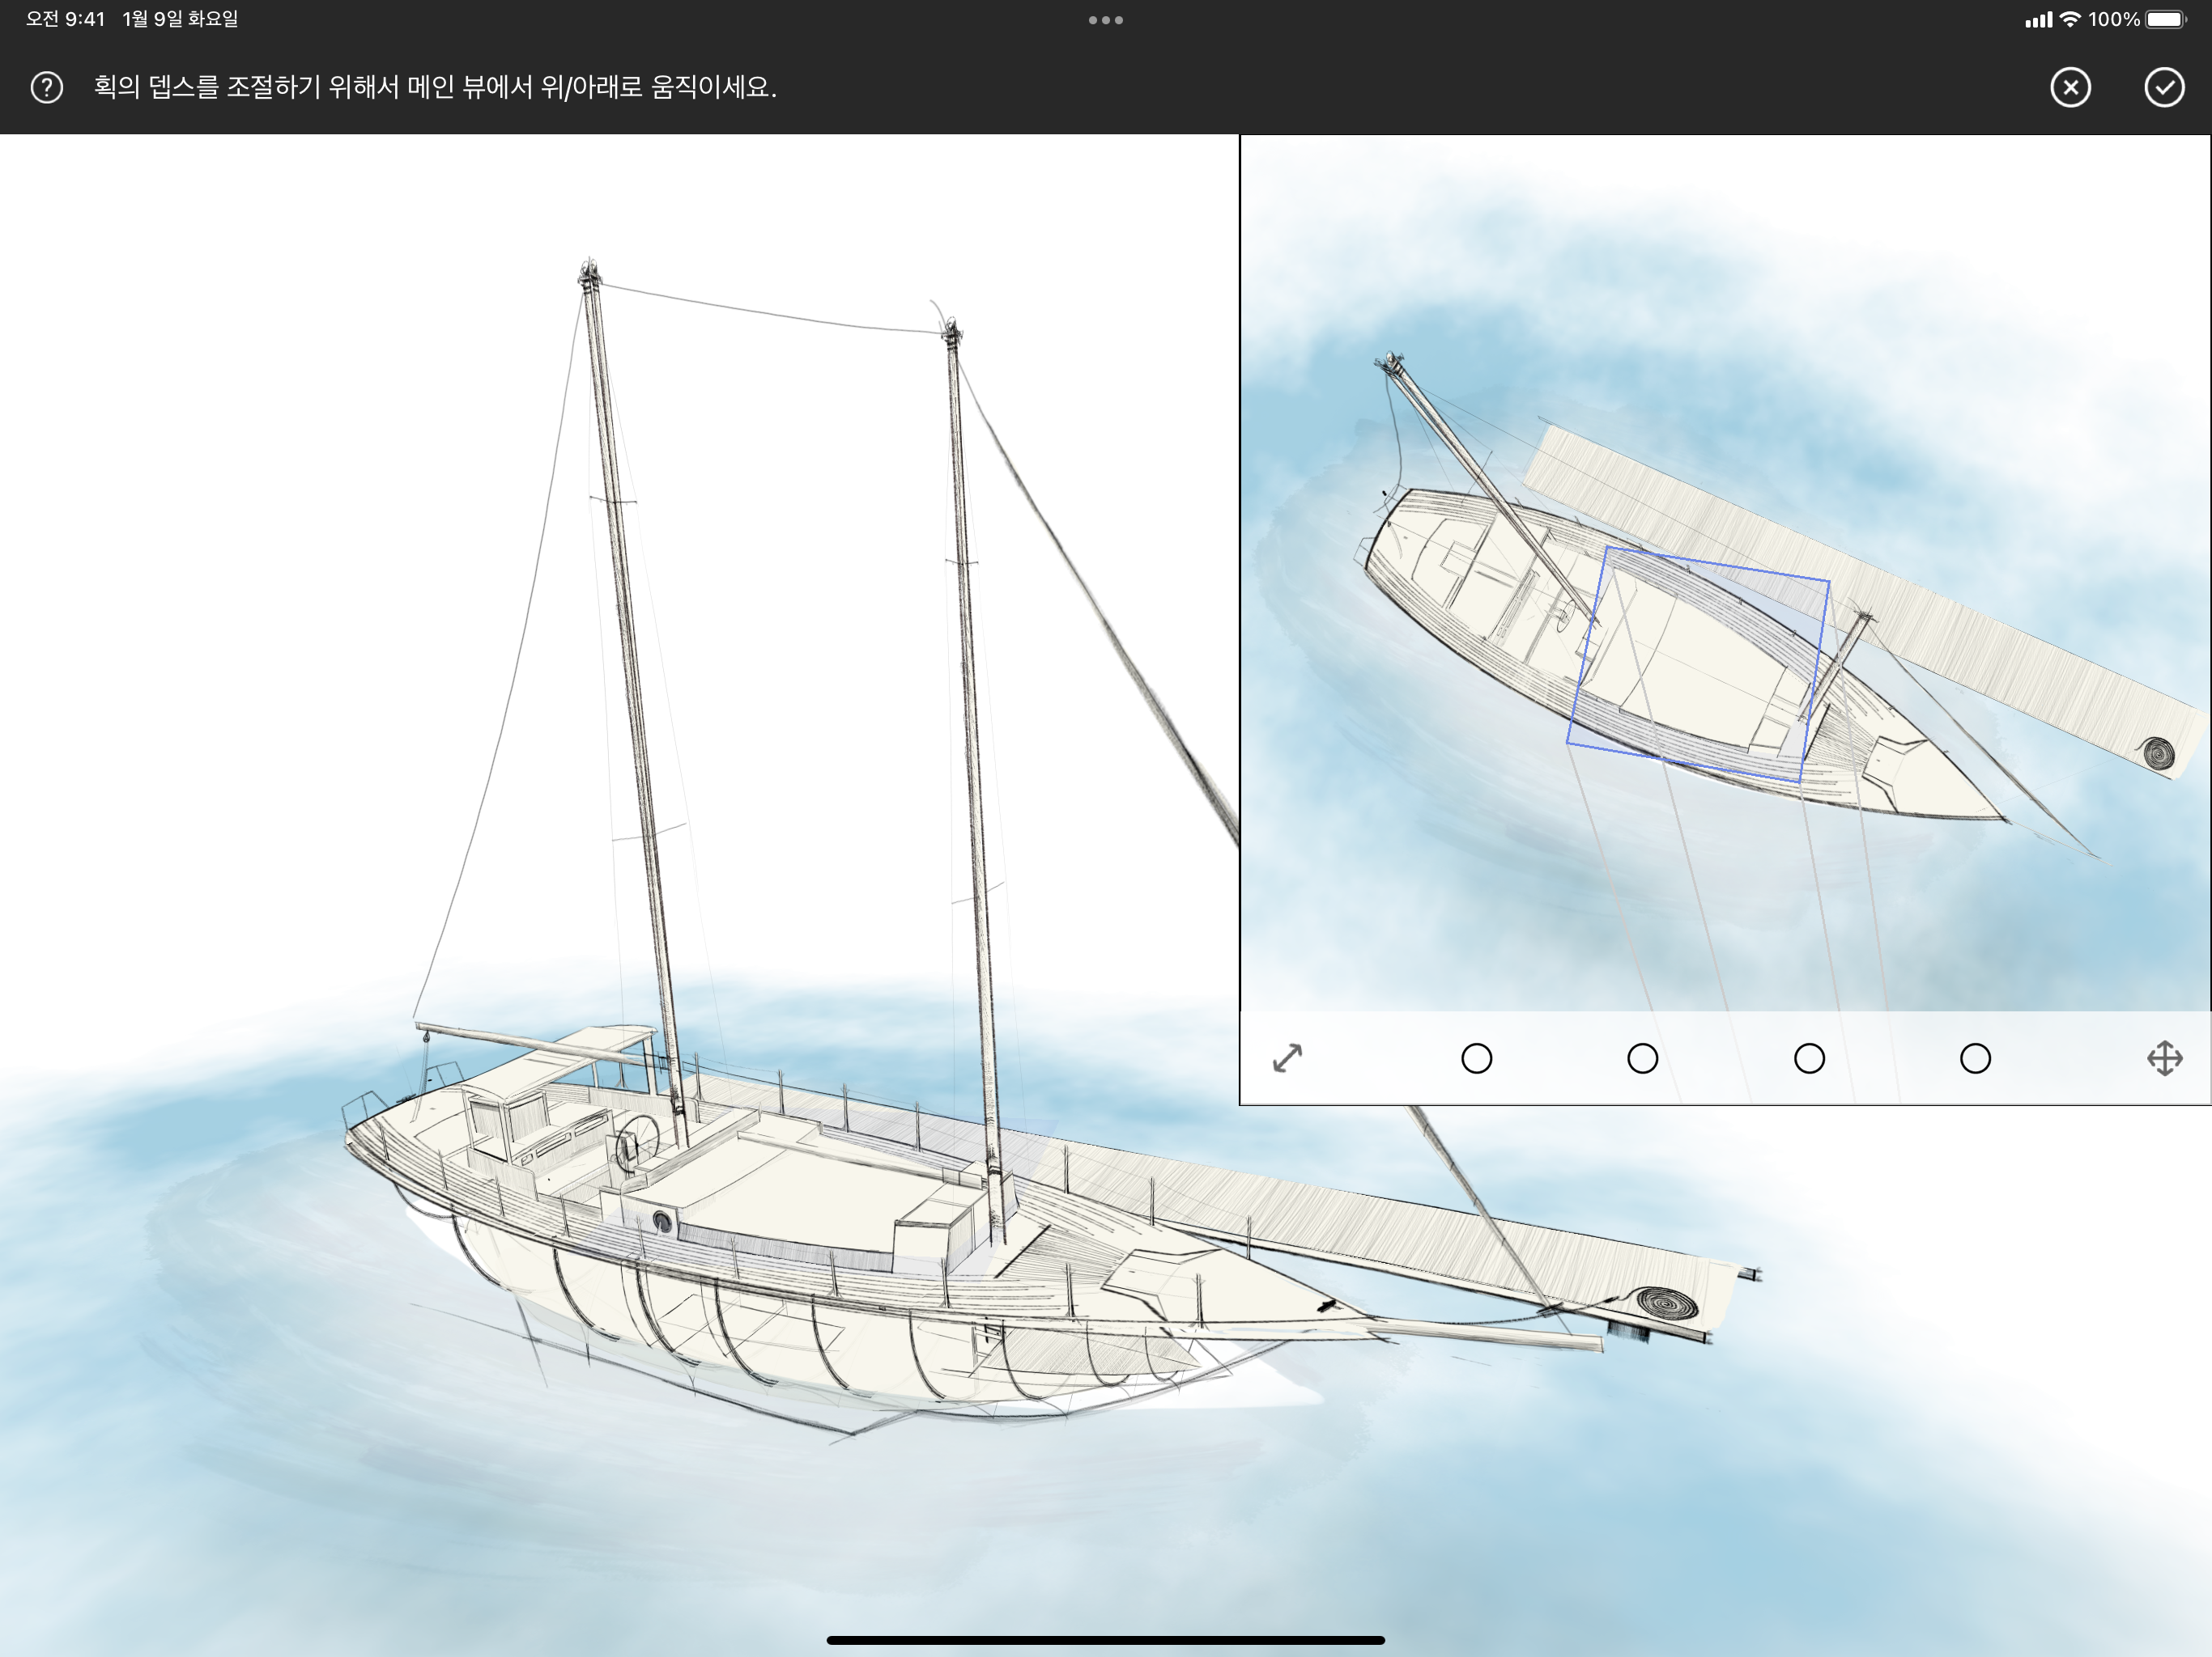Tap the battery status icon
This screenshot has width=2212, height=1657.
tap(2167, 19)
